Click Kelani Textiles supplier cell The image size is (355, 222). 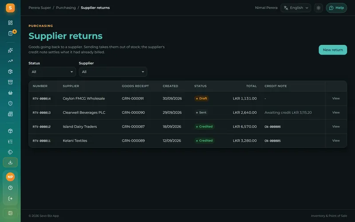75,140
